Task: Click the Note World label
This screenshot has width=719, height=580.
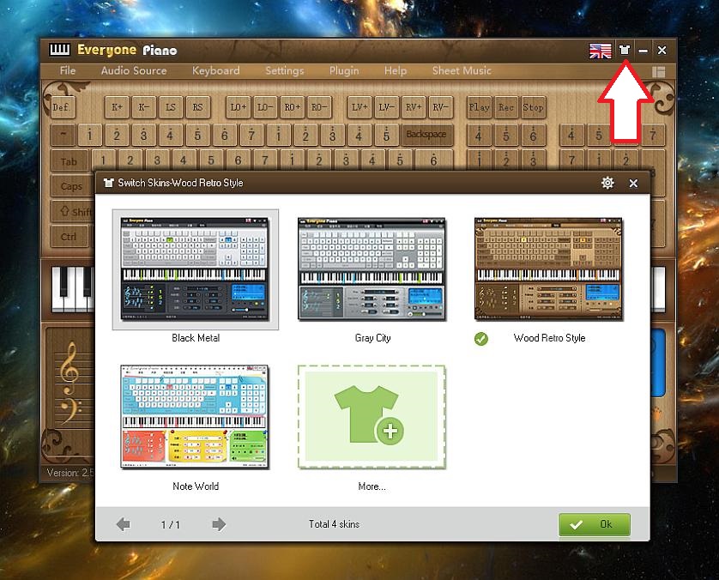Action: tap(196, 486)
